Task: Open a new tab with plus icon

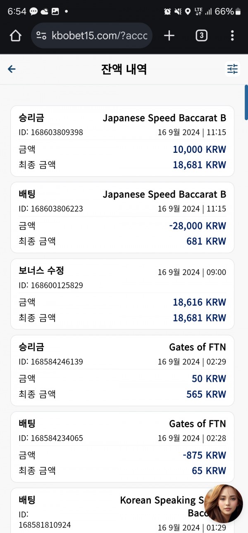Action: point(169,36)
